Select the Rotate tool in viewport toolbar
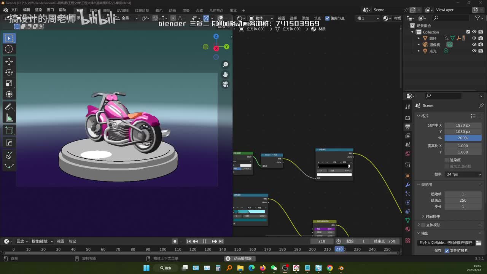This screenshot has width=487, height=274. [9, 72]
